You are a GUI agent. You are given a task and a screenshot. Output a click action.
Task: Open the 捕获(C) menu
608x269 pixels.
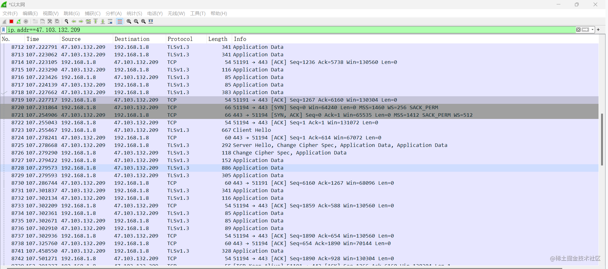click(x=93, y=13)
